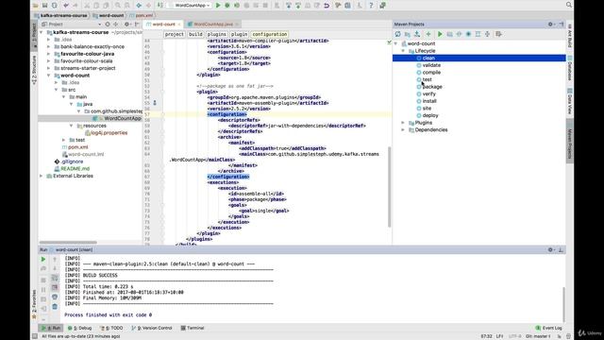Select README.md in project tree
Viewport: 604px width, 340px height.
75,169
